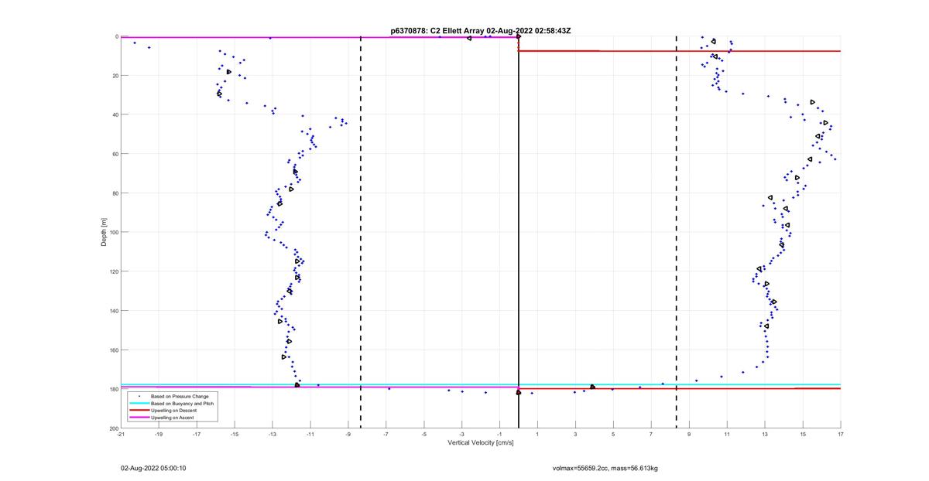Screen dimensions: 929x481
Task: Click the "volmax=55659.2cc, mass=56.613kg" footer text
Action: tap(605, 468)
